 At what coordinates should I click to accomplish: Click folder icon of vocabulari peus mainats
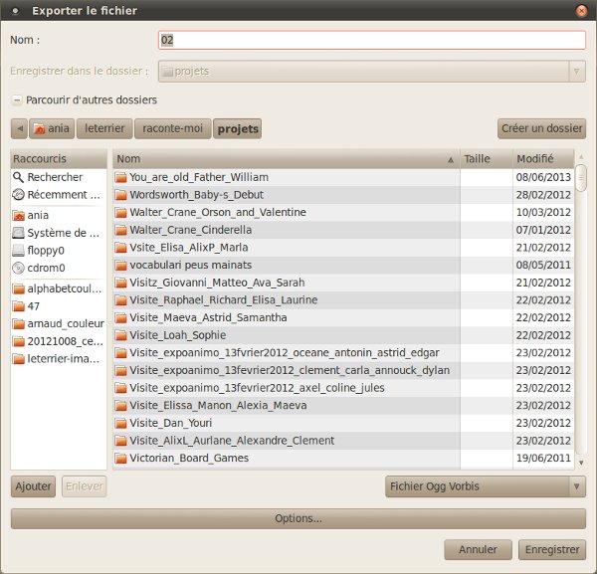[x=120, y=265]
